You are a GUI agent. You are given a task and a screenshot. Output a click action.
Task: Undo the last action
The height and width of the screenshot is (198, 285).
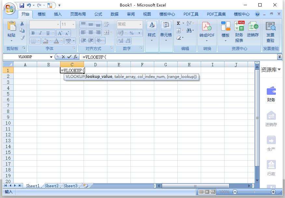(x=29, y=6)
